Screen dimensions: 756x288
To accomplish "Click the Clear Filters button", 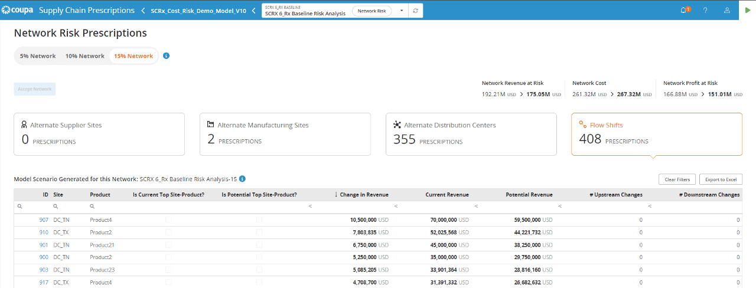I will (677, 179).
